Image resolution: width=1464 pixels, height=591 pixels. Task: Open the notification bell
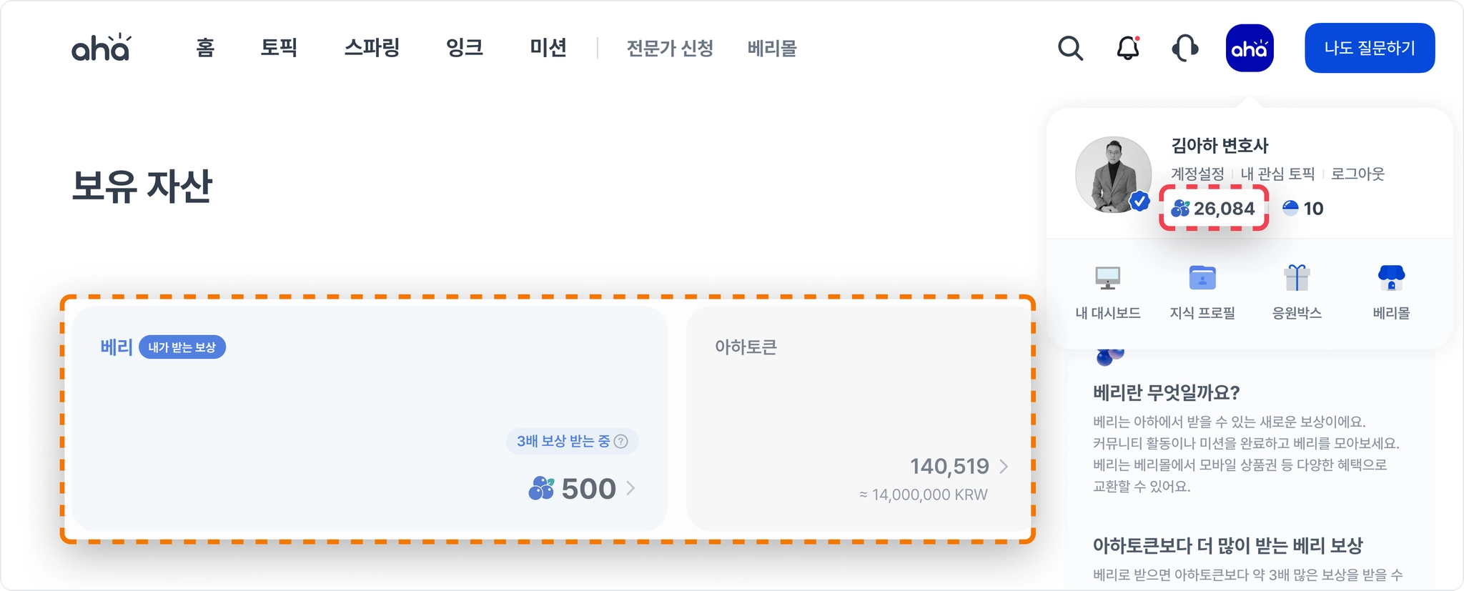tap(1128, 49)
